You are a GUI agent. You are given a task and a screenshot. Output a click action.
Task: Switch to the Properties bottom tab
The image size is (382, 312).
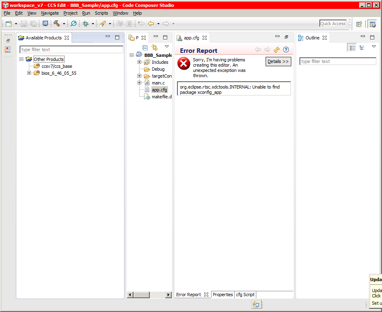pyautogui.click(x=223, y=295)
